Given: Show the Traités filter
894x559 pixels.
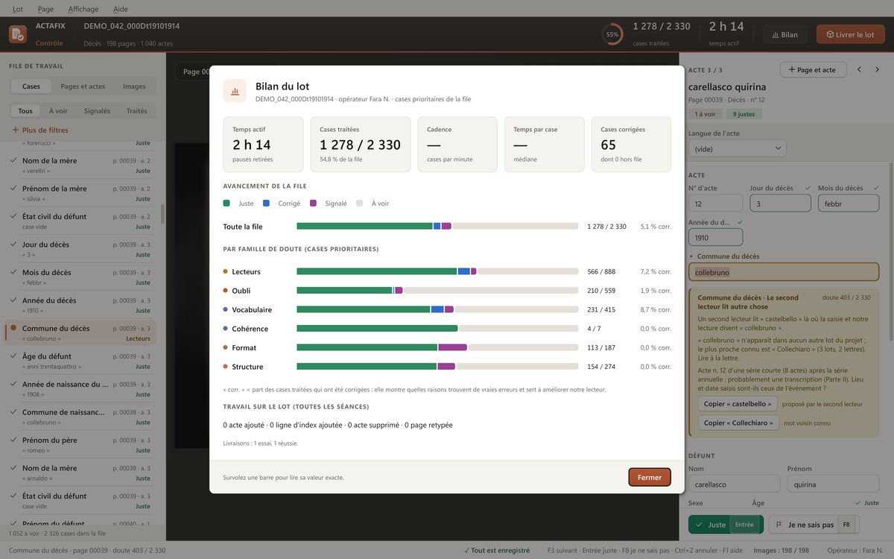Looking at the screenshot, I should (136, 111).
